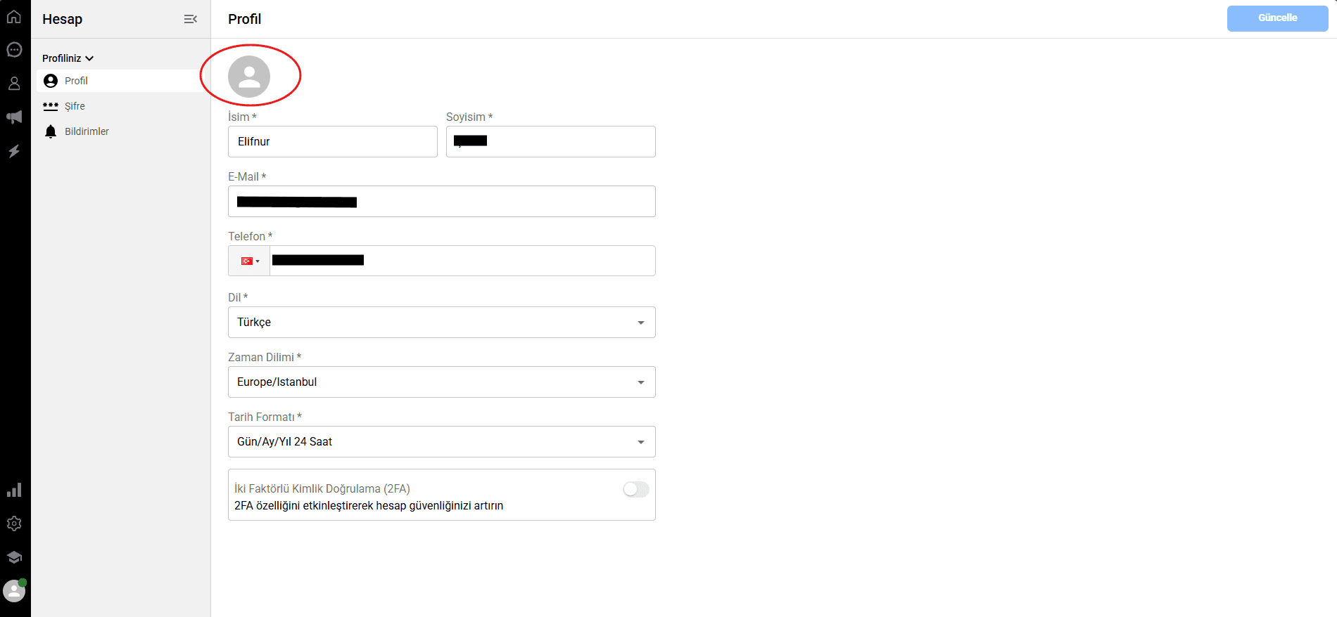
Task: Open the settings gear icon
Action: click(x=14, y=524)
